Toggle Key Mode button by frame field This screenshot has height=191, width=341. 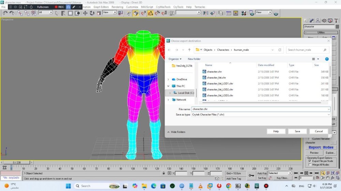296,178
